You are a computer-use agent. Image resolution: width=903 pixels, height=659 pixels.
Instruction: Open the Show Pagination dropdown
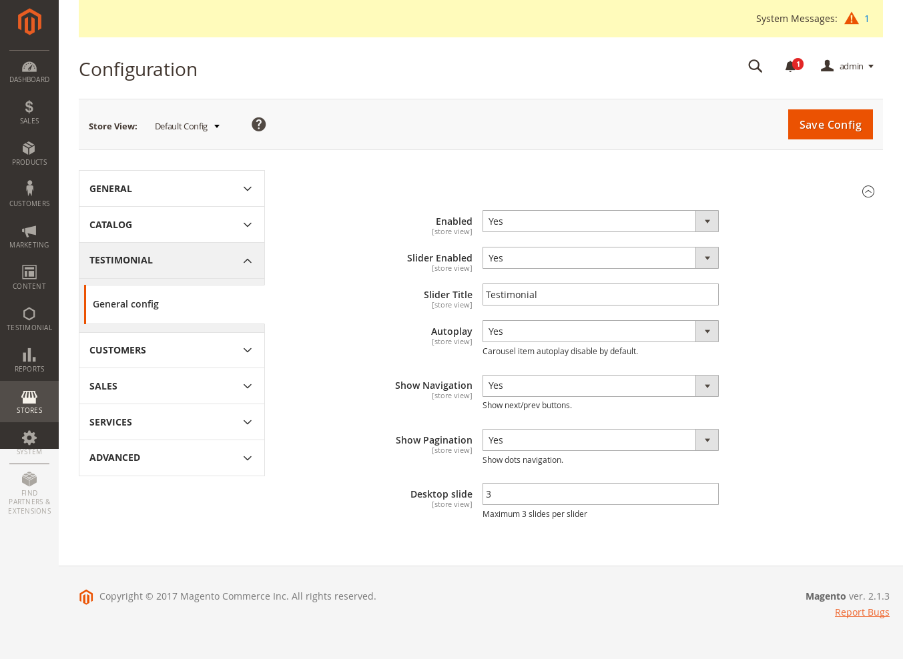[x=601, y=440]
